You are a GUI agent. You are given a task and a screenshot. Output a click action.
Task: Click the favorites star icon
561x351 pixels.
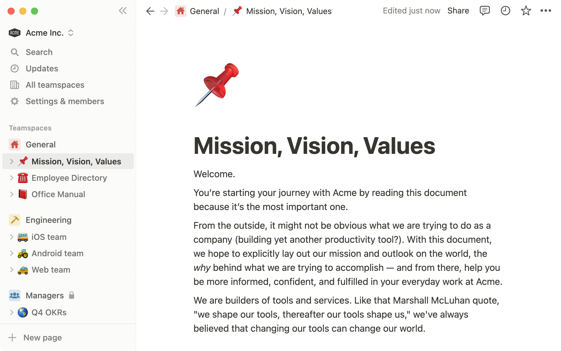[x=526, y=11]
